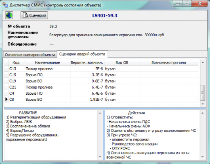Image resolution: width=210 pixels, height=164 pixels.
Task: Click object number value 59.3
Action: click(53, 26)
